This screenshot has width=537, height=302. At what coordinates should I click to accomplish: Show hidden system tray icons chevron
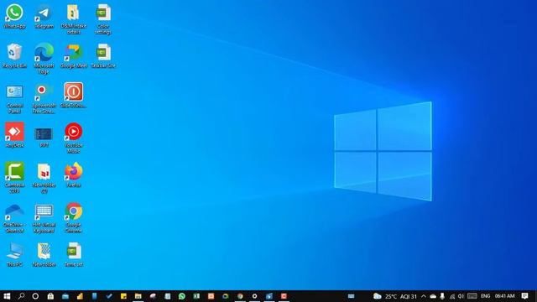(x=424, y=296)
